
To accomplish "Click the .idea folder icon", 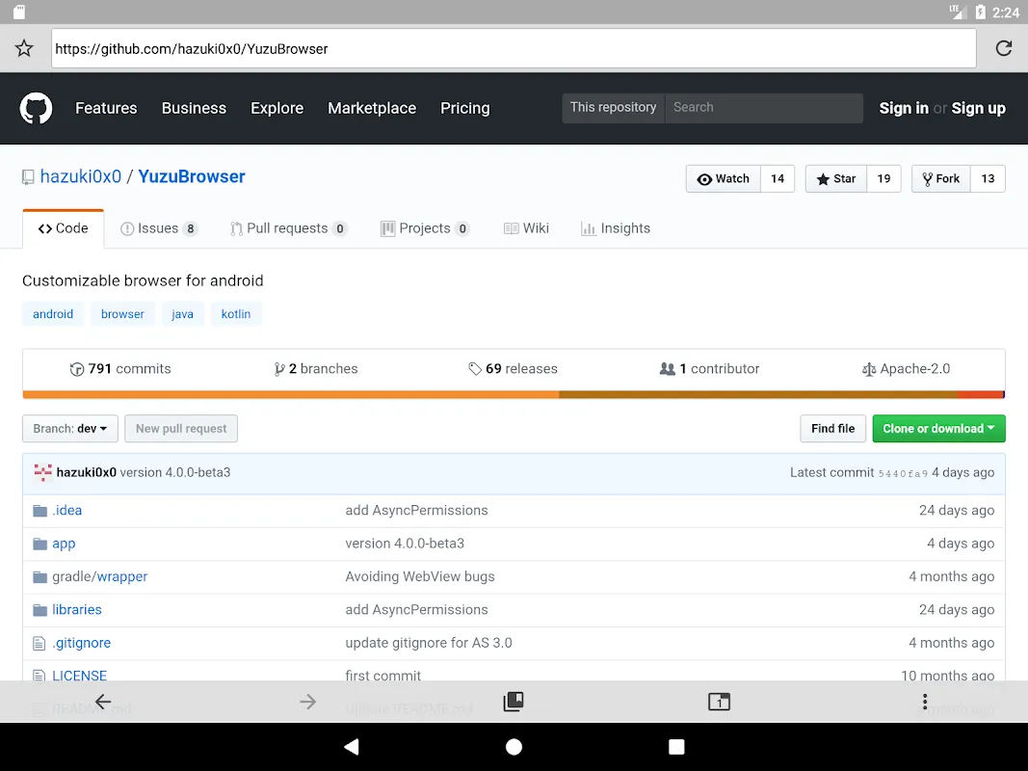I will [x=40, y=511].
